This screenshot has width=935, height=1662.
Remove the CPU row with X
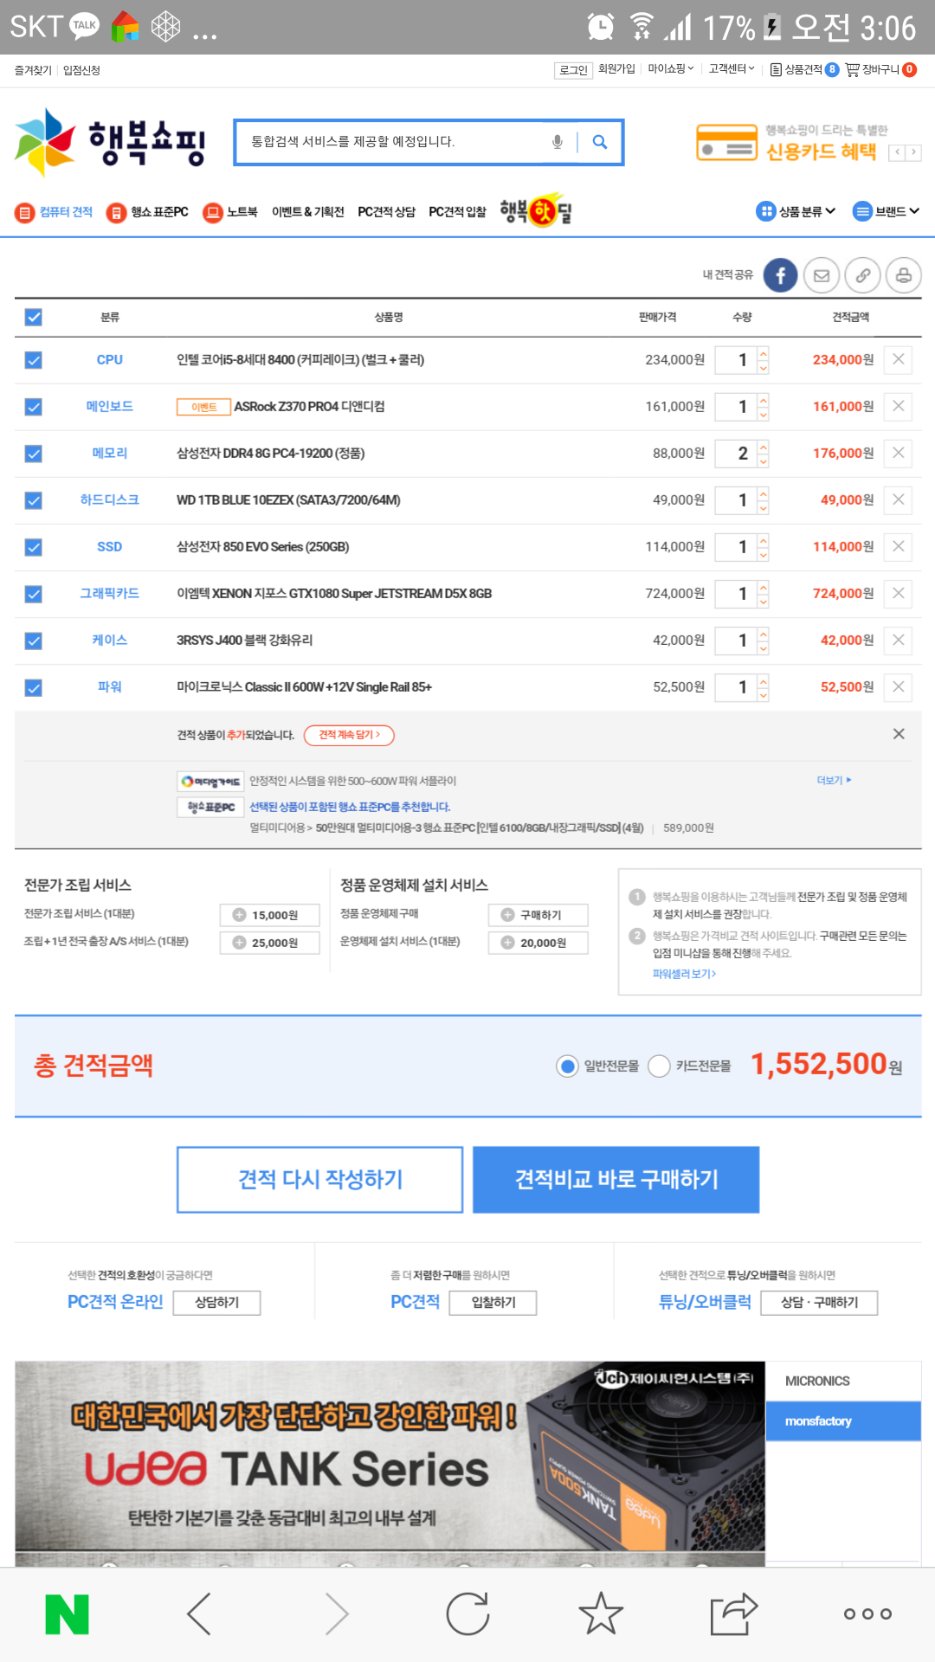coord(899,359)
